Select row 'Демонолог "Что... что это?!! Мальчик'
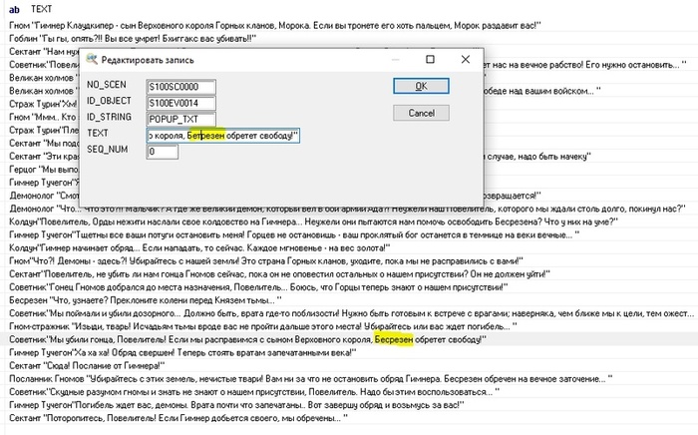698x435 pixels. (349, 209)
